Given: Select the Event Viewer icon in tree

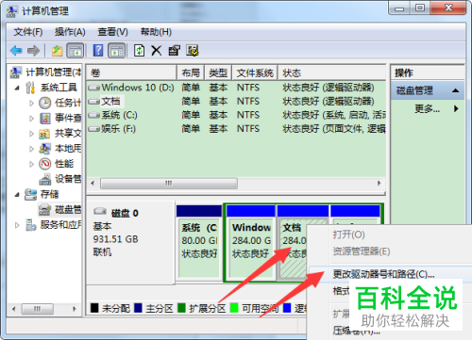Looking at the screenshot, I should 44,118.
